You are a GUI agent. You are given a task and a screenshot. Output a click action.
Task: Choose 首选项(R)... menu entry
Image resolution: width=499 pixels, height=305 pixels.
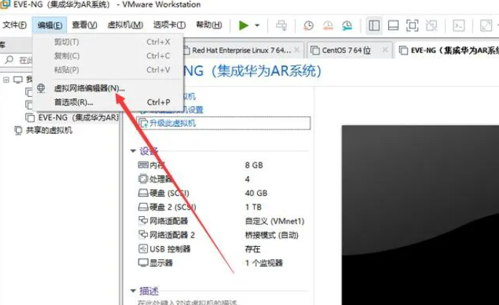109,102
